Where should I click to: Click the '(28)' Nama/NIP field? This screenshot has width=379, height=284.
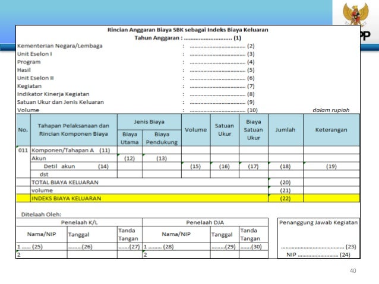click(176, 247)
